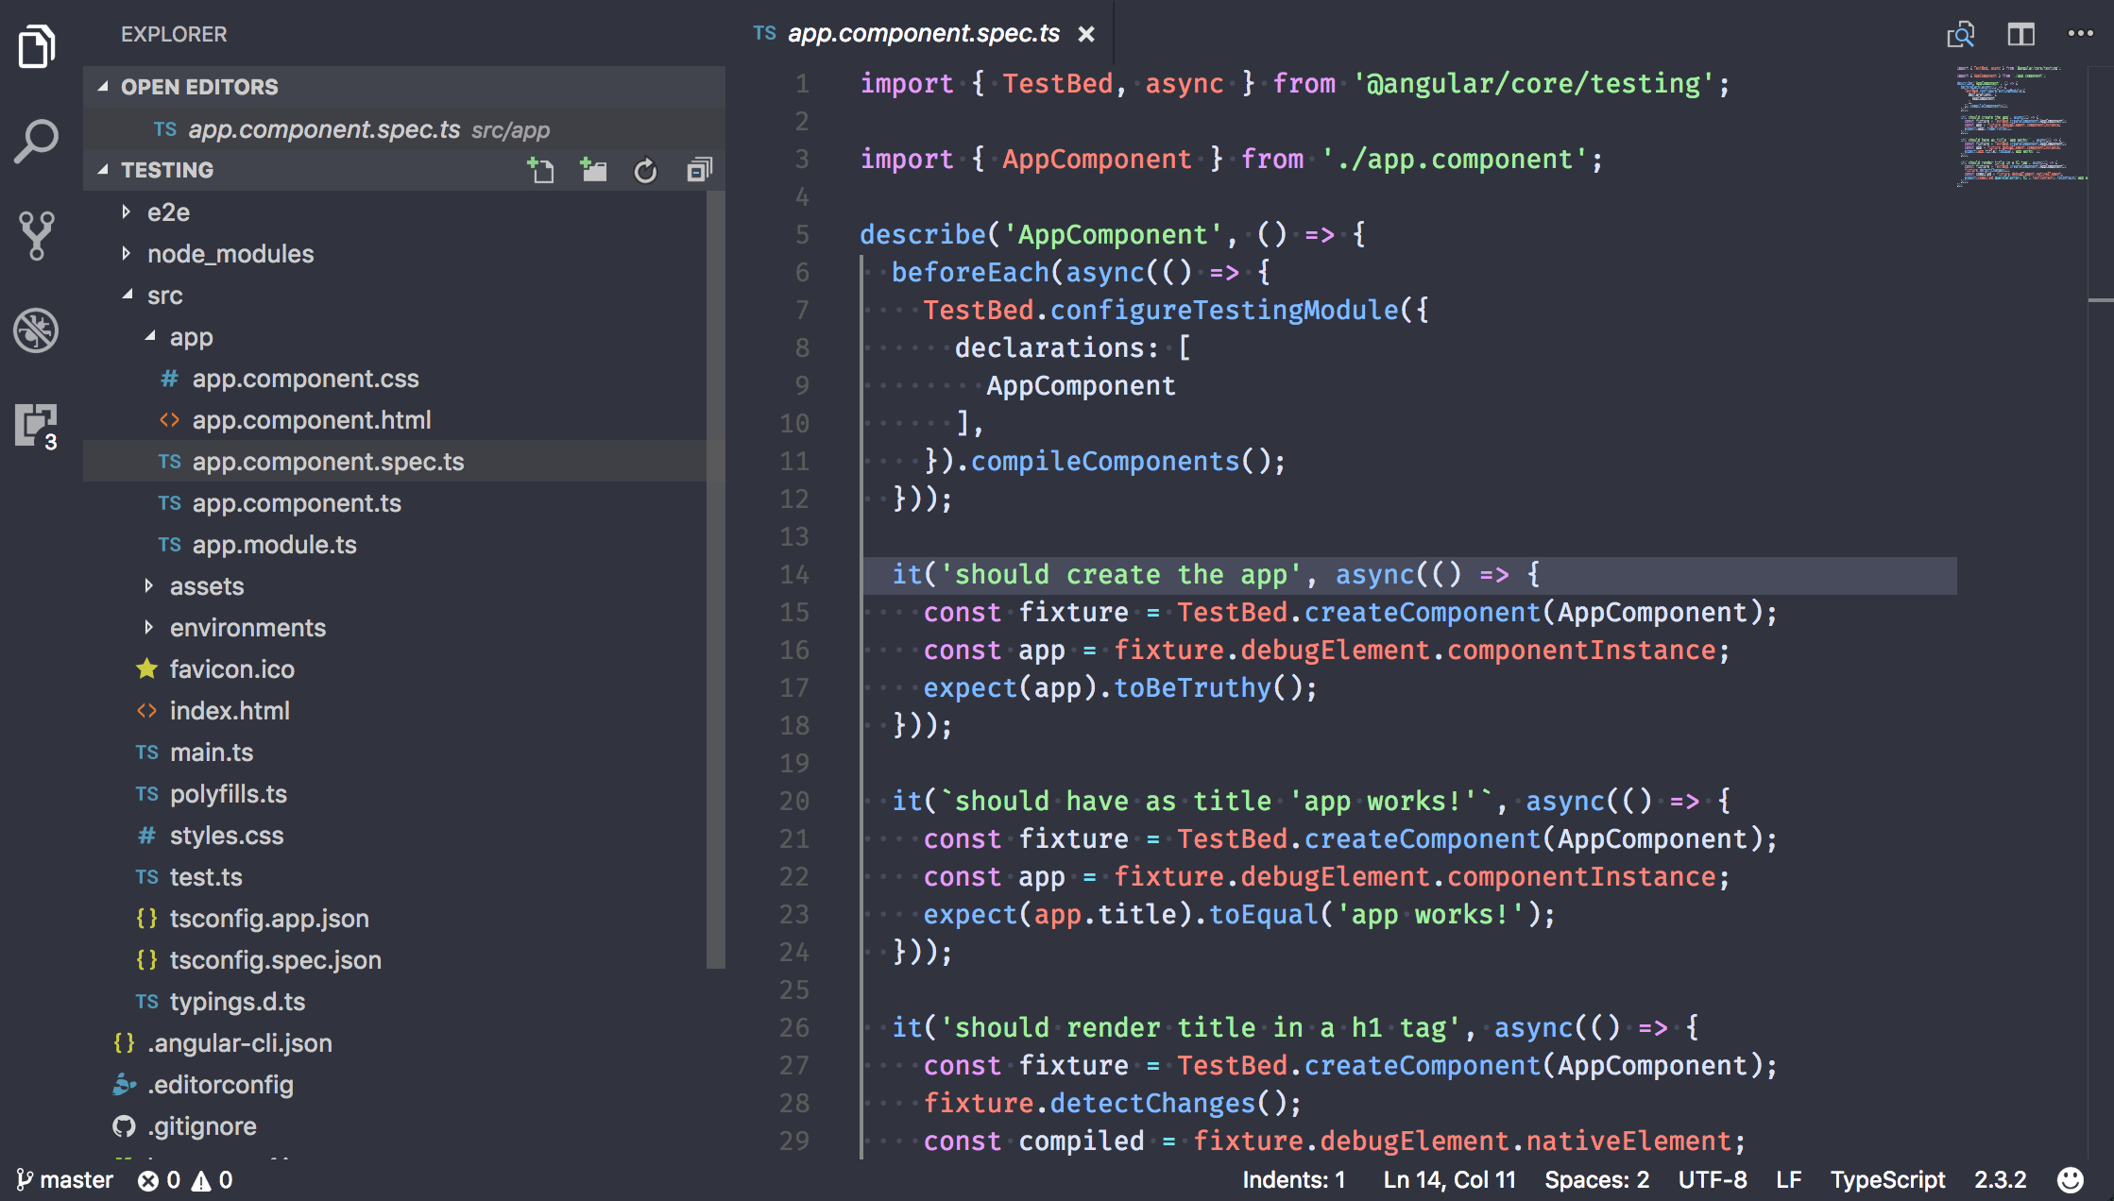
Task: Open tsconfig.app.json file
Action: click(404, 919)
